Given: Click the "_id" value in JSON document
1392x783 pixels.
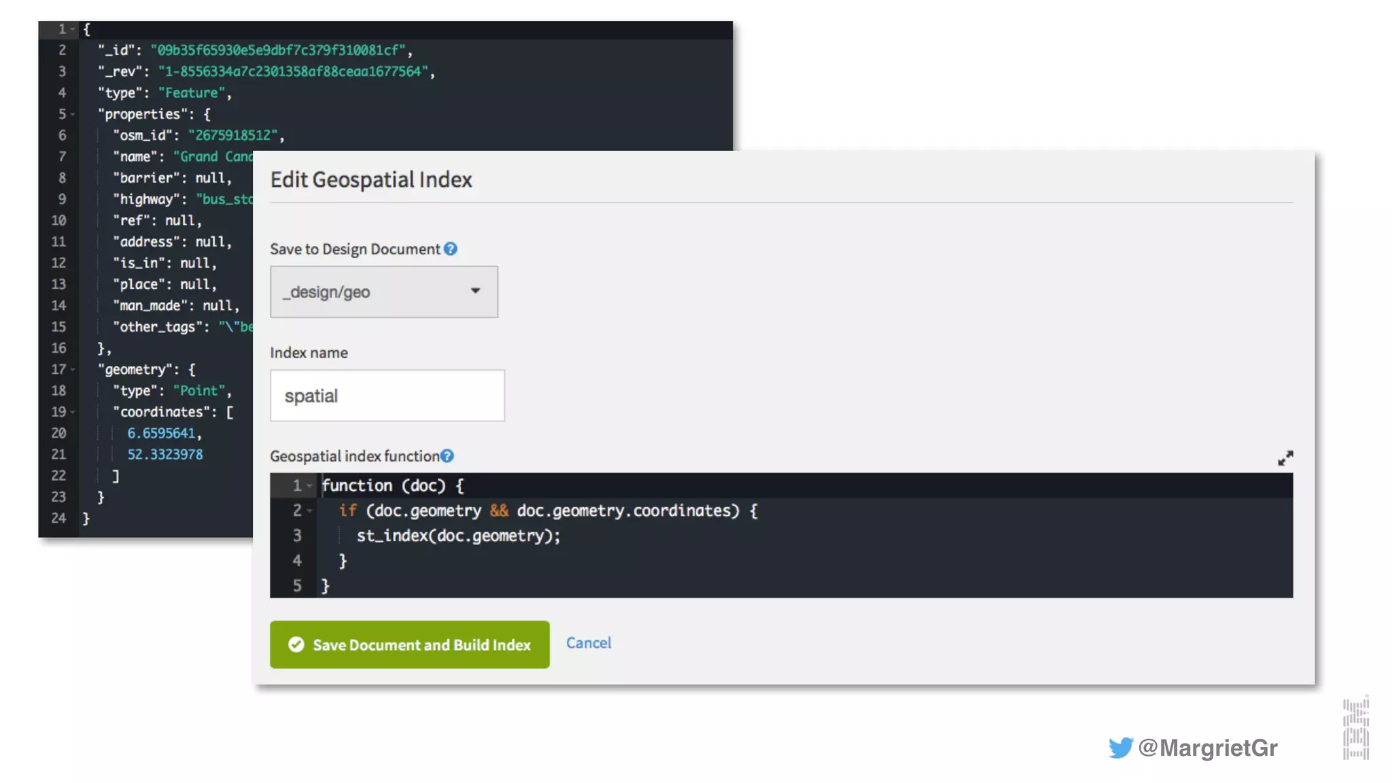Looking at the screenshot, I should click(278, 50).
